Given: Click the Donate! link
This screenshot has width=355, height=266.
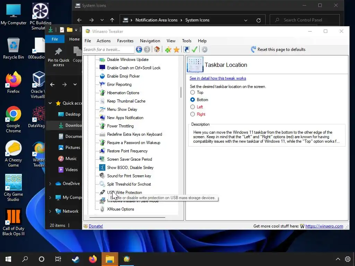Looking at the screenshot, I should pyautogui.click(x=96, y=226).
